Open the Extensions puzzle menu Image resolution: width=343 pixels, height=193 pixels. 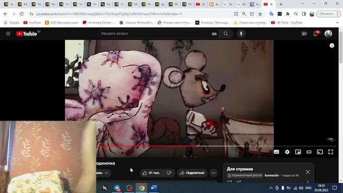point(288,14)
